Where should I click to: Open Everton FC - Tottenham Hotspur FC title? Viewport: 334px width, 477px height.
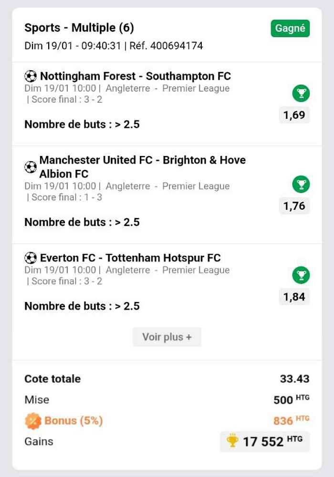click(x=130, y=258)
